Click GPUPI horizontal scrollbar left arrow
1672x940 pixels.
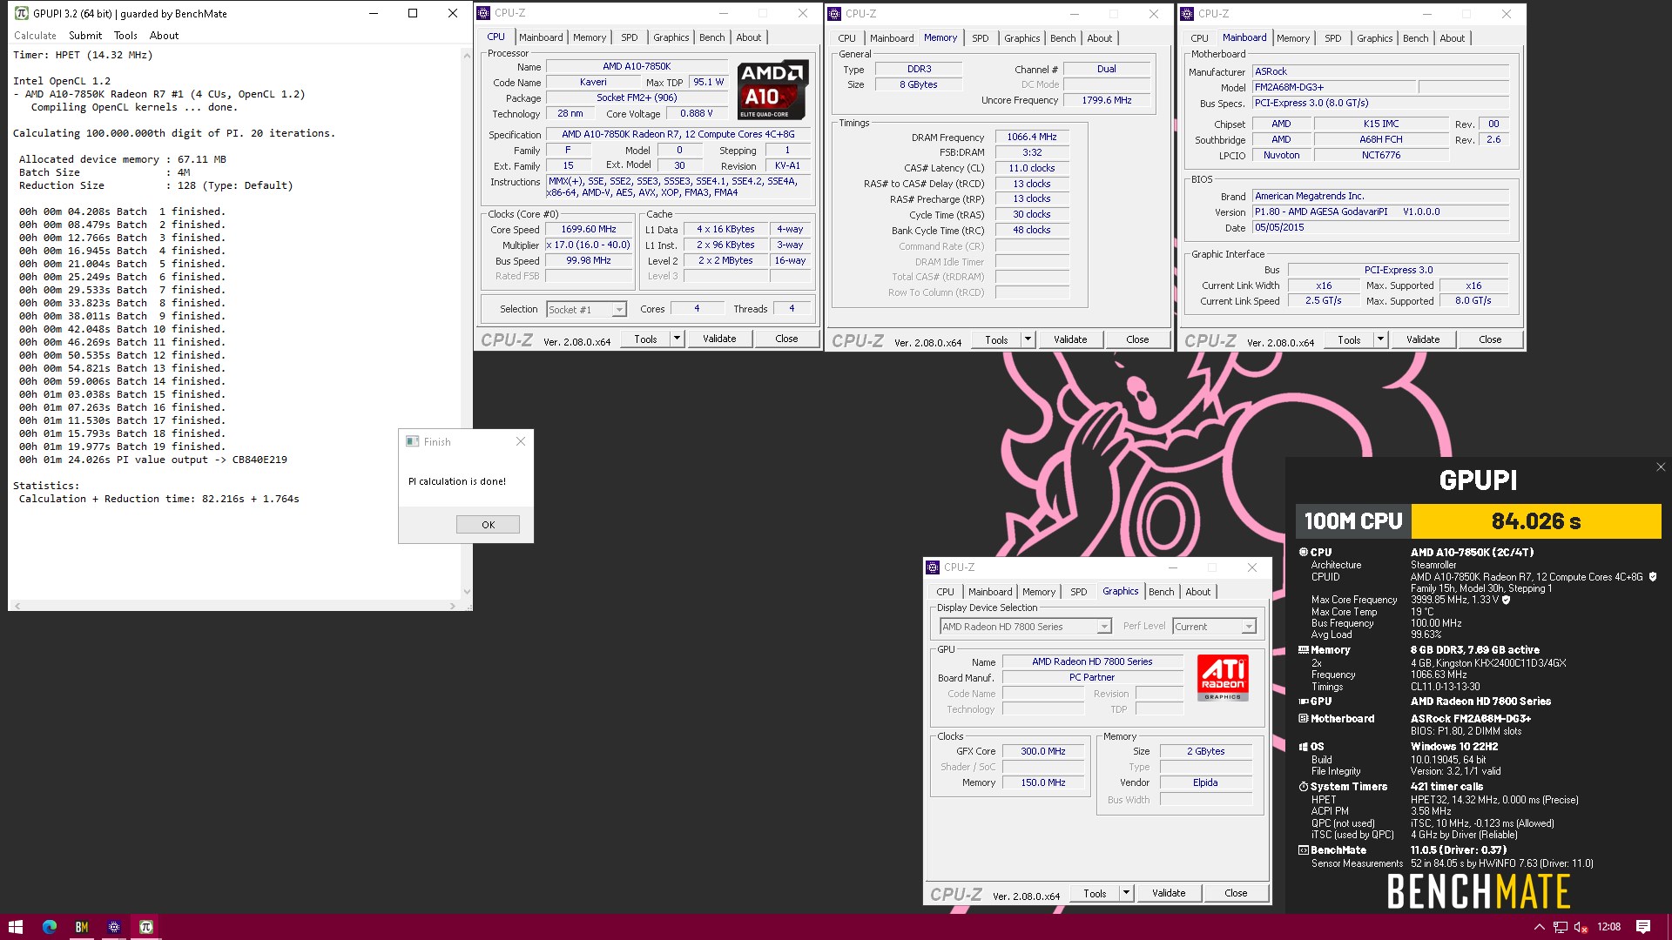pos(17,606)
